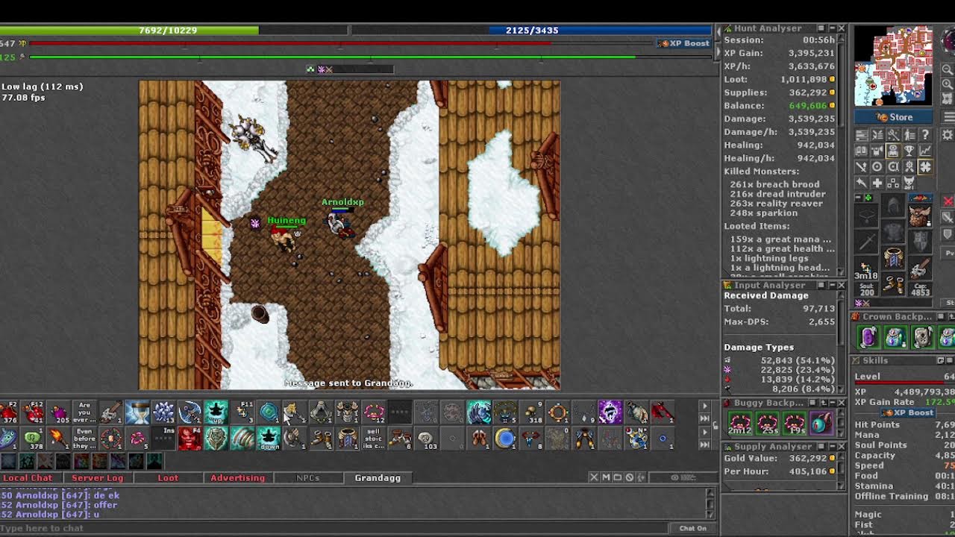Toggle the character portrait panel button
This screenshot has height=537, width=955.
point(893,151)
